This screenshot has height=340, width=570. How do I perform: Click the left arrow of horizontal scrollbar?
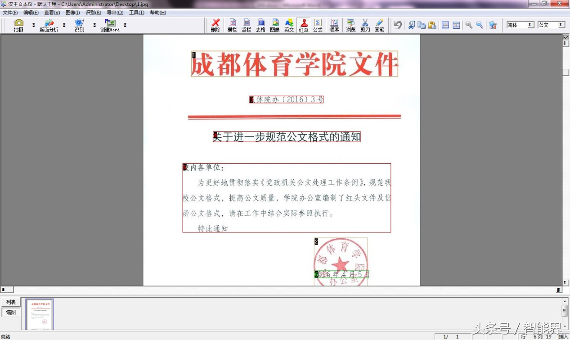(4, 290)
